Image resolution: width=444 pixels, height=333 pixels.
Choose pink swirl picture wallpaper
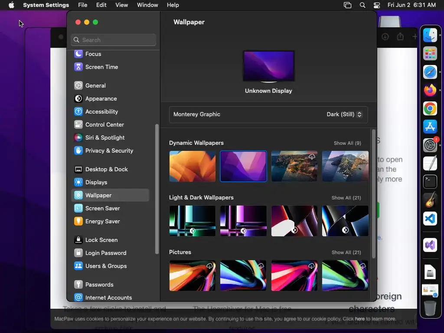(294, 275)
